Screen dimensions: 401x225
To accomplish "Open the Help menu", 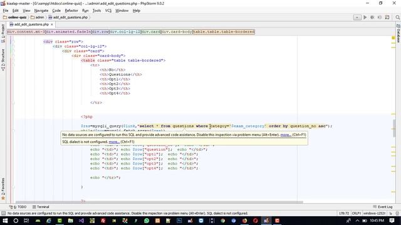I will 137,11.
